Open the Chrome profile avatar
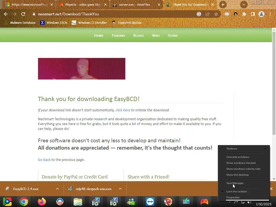276x207 pixels. click(261, 14)
